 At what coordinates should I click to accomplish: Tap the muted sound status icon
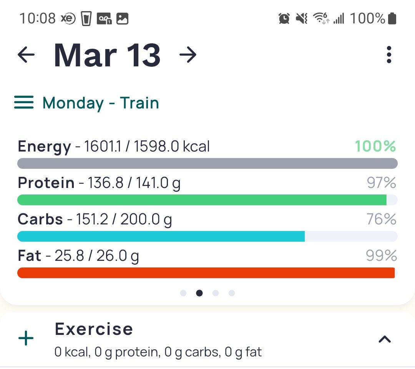(x=302, y=18)
